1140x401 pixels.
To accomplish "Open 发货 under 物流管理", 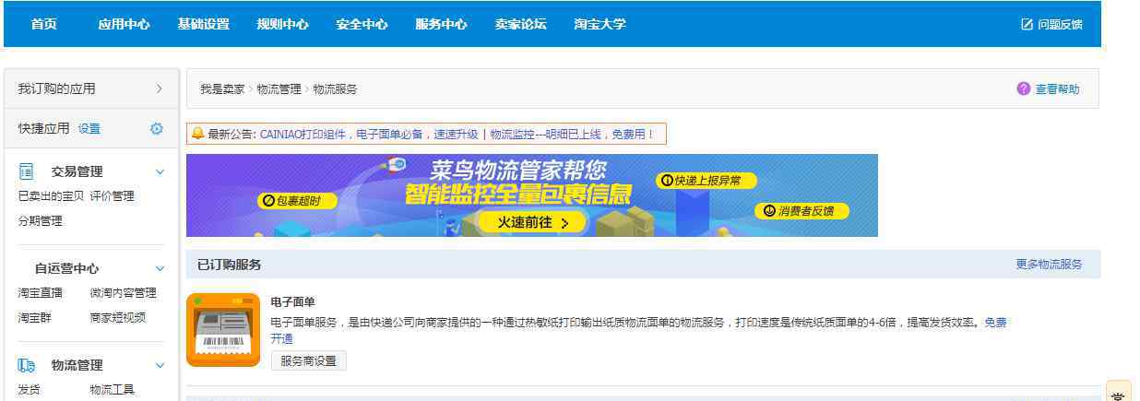I will coord(29,390).
